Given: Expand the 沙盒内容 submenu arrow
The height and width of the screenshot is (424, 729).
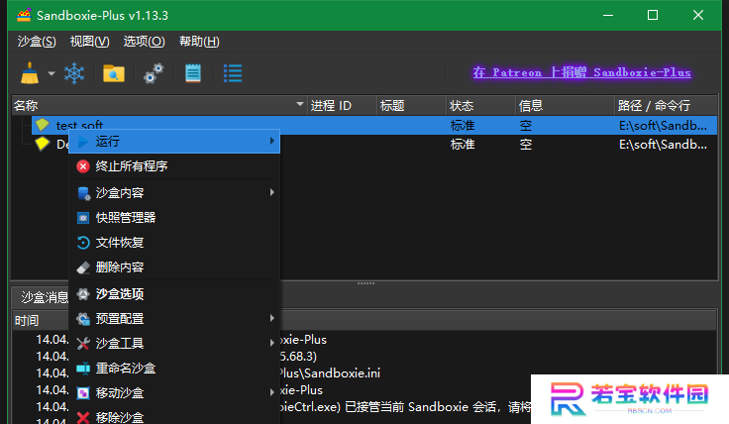Looking at the screenshot, I should point(272,192).
